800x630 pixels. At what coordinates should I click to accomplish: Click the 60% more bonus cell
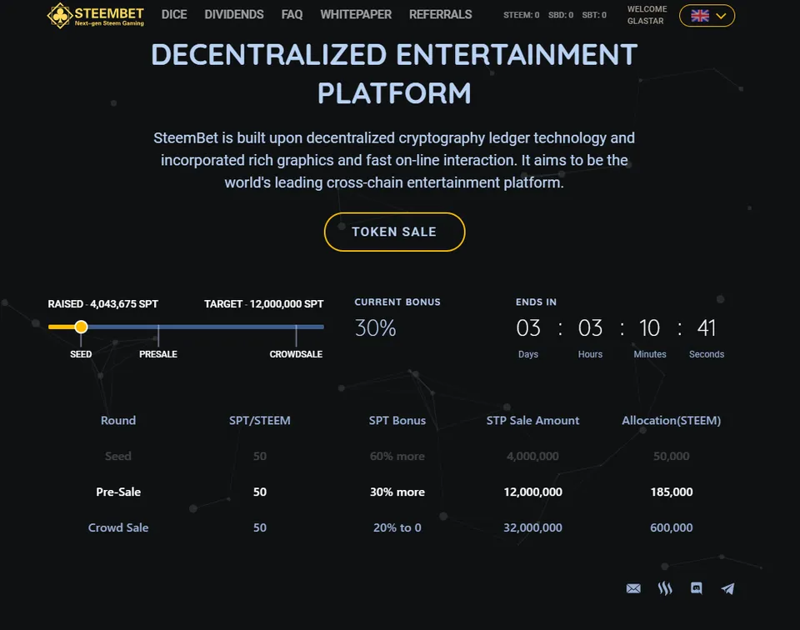pos(397,456)
